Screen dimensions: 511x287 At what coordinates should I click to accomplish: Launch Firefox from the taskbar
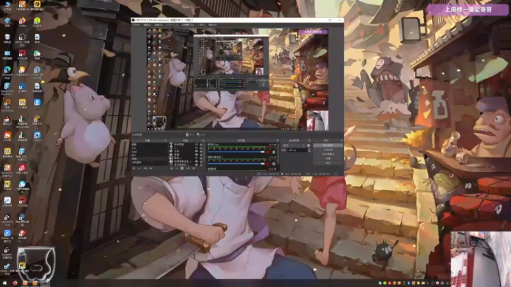pyautogui.click(x=15, y=283)
